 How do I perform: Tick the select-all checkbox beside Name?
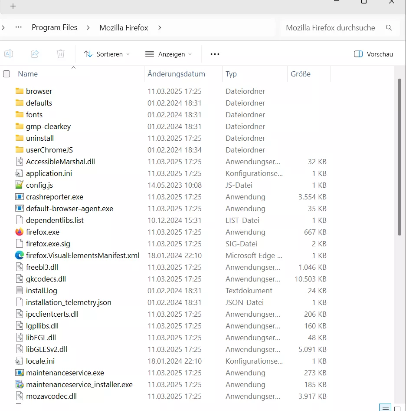click(x=7, y=74)
